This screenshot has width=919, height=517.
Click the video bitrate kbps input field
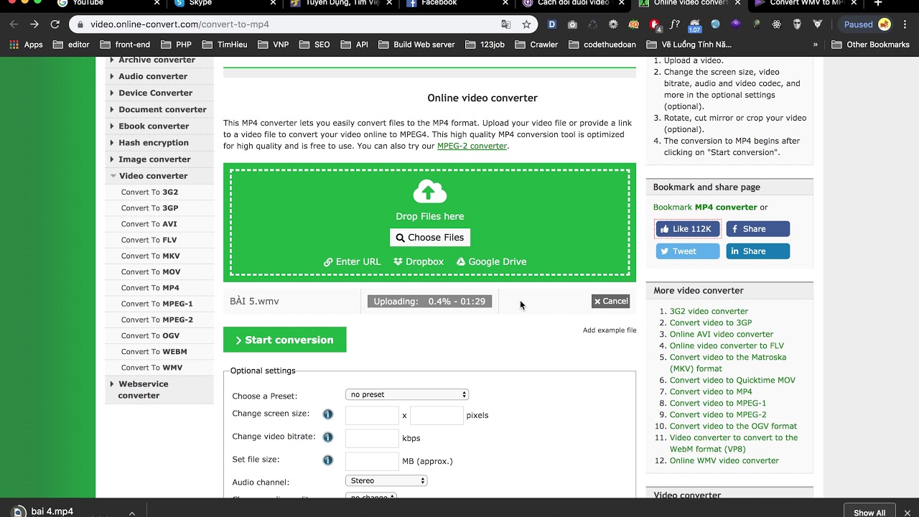coord(372,438)
